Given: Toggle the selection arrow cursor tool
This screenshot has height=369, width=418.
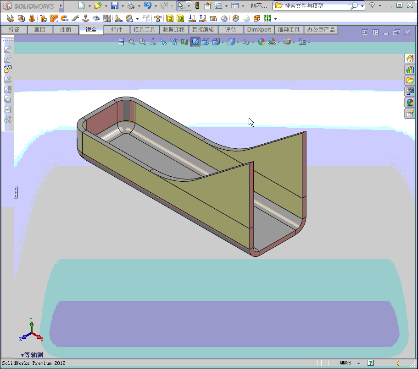Looking at the screenshot, I should pos(181,6).
